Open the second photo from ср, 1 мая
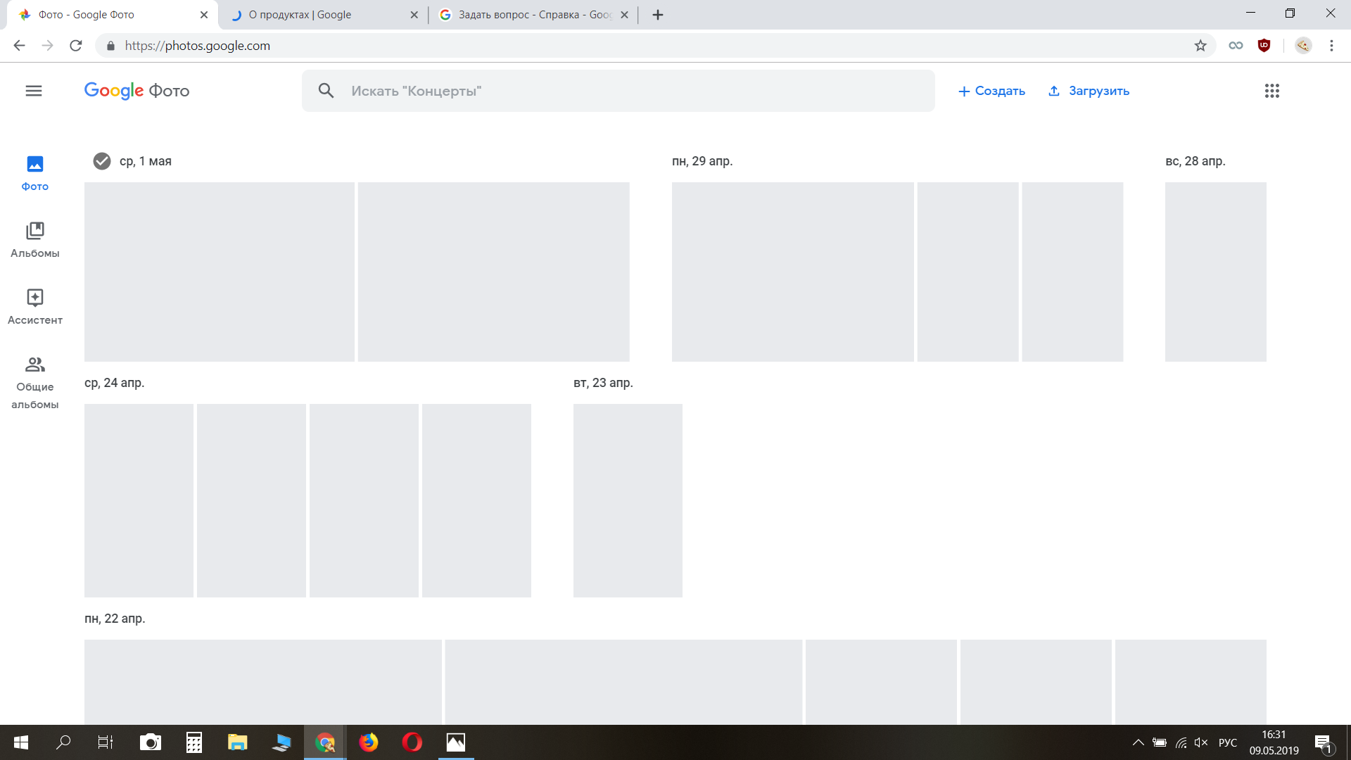1351x760 pixels. (493, 272)
